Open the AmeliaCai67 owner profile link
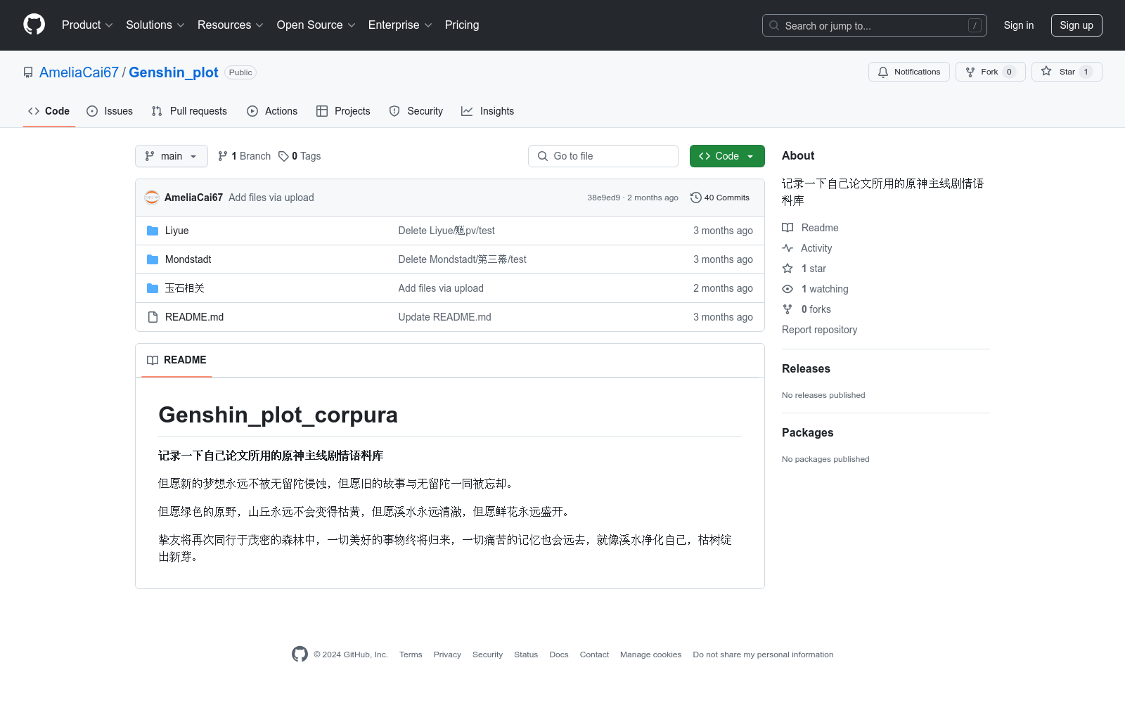This screenshot has height=703, width=1125. pyautogui.click(x=79, y=72)
